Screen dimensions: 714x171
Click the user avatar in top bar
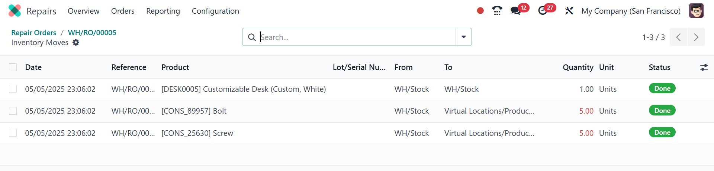click(x=696, y=11)
